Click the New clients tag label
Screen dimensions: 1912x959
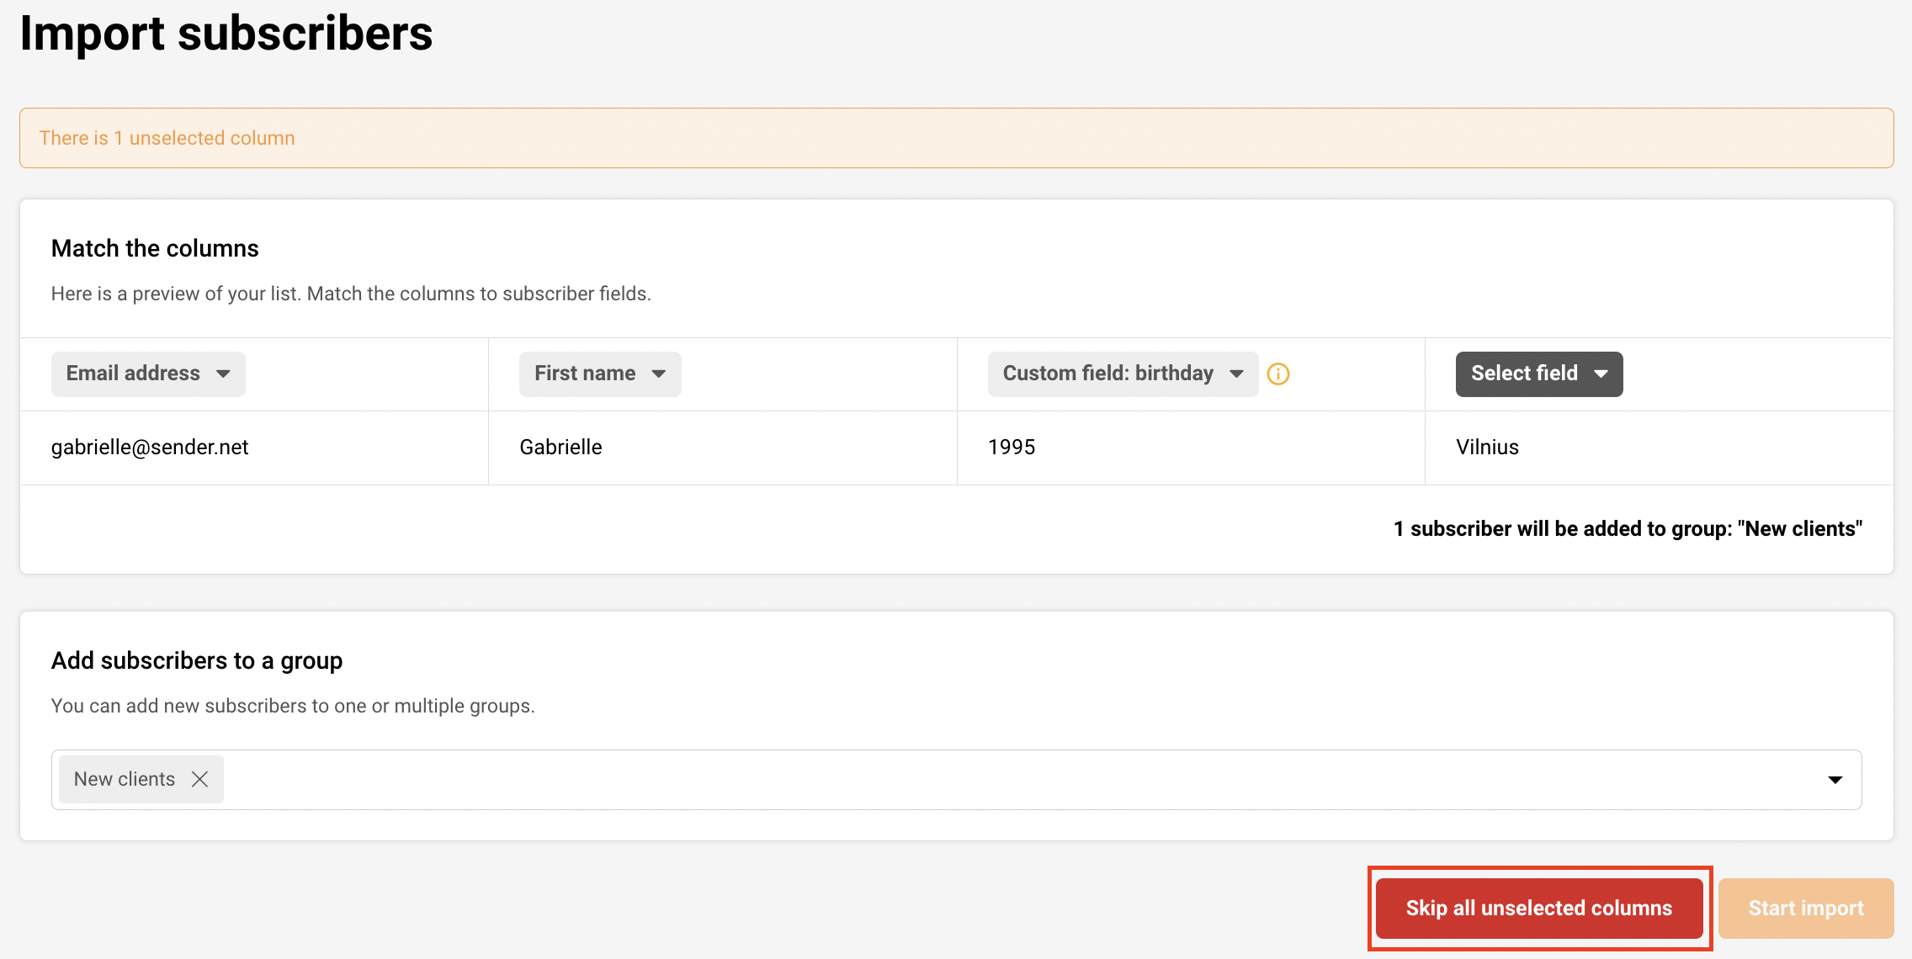pyautogui.click(x=125, y=779)
